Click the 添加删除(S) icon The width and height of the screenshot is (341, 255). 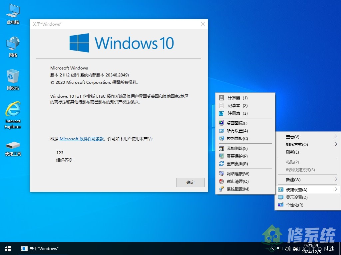click(x=221, y=148)
